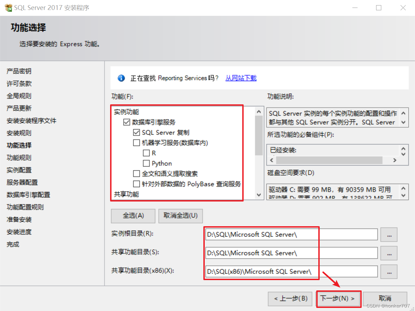Uncheck the 数据库引擎服务 checkbox
Viewport: 415px width, 311px height.
[127, 122]
